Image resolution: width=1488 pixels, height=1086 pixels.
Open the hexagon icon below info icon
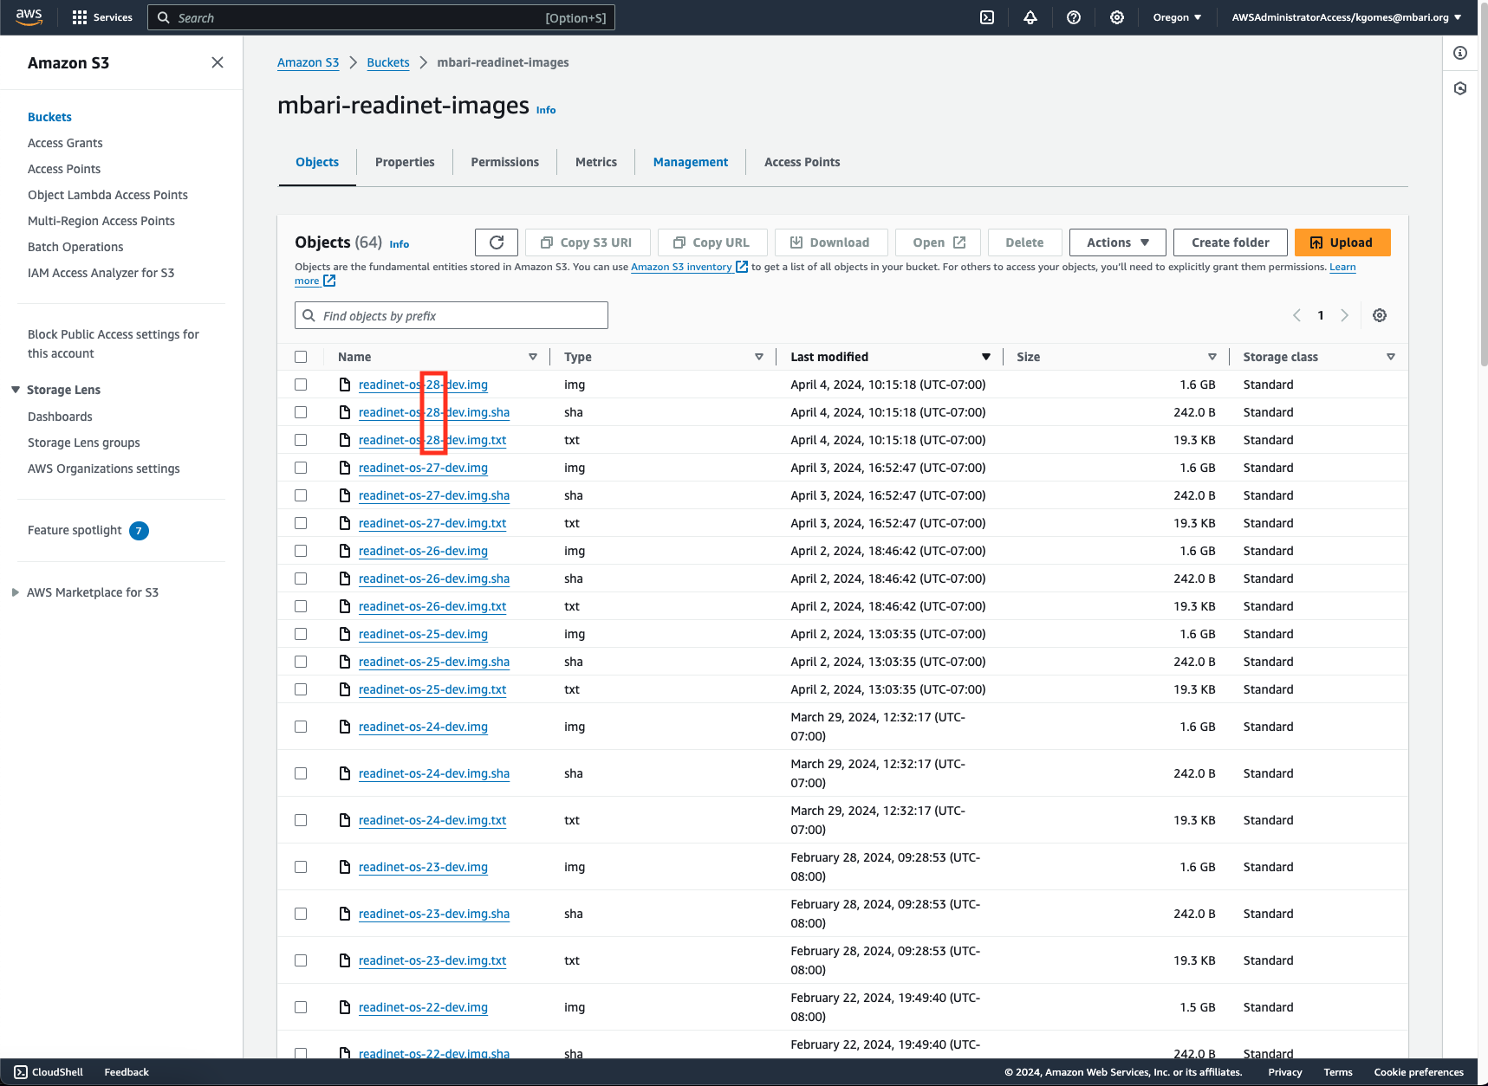[1460, 88]
